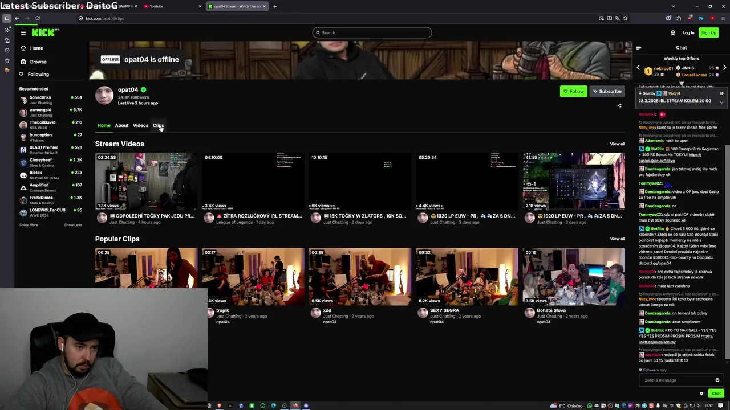Click the Kick logo
The image size is (730, 410).
pyautogui.click(x=46, y=32)
